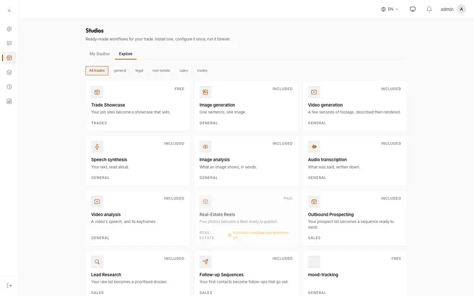Select the All trades filter
474x296 pixels.
coord(97,71)
